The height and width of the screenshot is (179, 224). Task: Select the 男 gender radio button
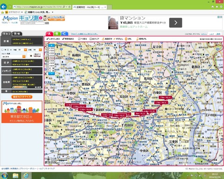[2, 50]
